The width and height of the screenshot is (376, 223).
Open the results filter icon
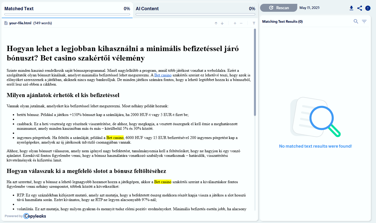coord(364,21)
